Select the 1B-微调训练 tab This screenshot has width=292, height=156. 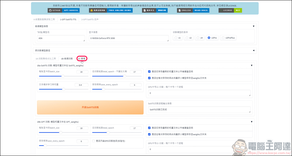(x=67, y=59)
